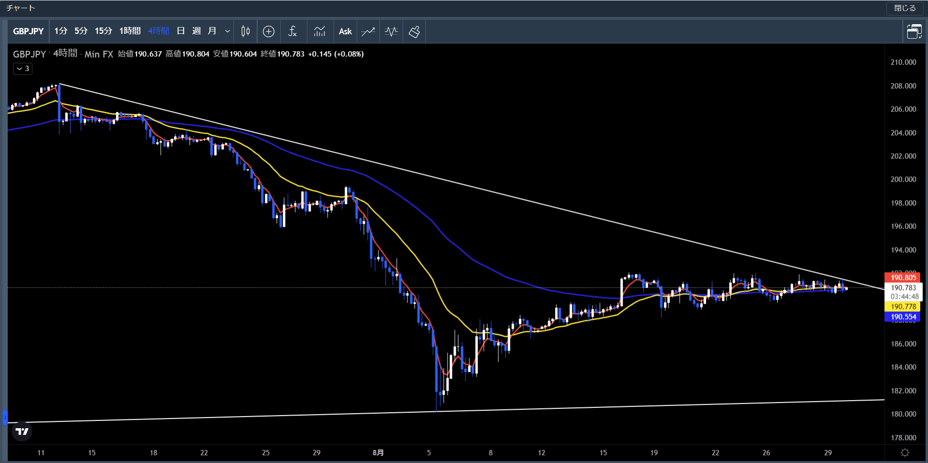Switch to the weekly 週 timeframe
Viewport: 928px width, 463px height.
[196, 31]
